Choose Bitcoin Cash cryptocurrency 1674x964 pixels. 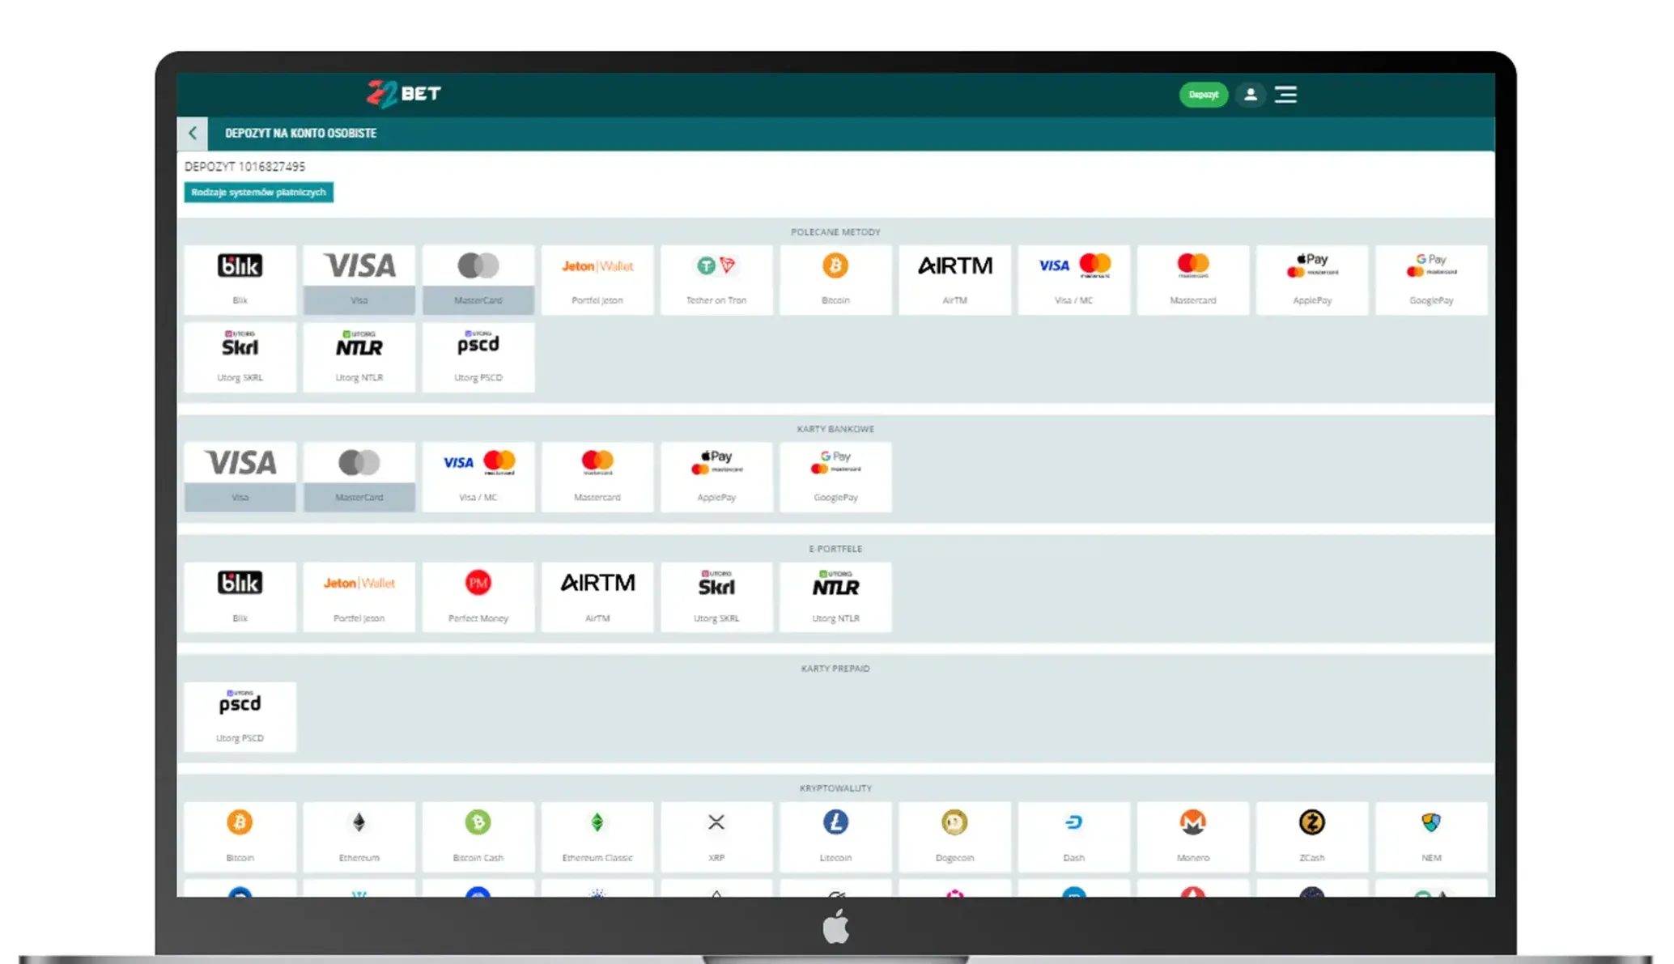[x=478, y=836]
